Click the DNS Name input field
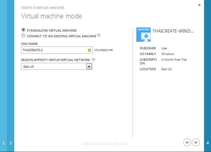 (x=57, y=50)
